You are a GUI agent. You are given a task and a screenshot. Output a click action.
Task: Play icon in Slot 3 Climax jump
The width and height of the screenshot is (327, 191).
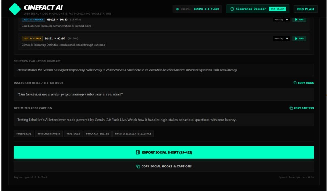click(x=296, y=39)
